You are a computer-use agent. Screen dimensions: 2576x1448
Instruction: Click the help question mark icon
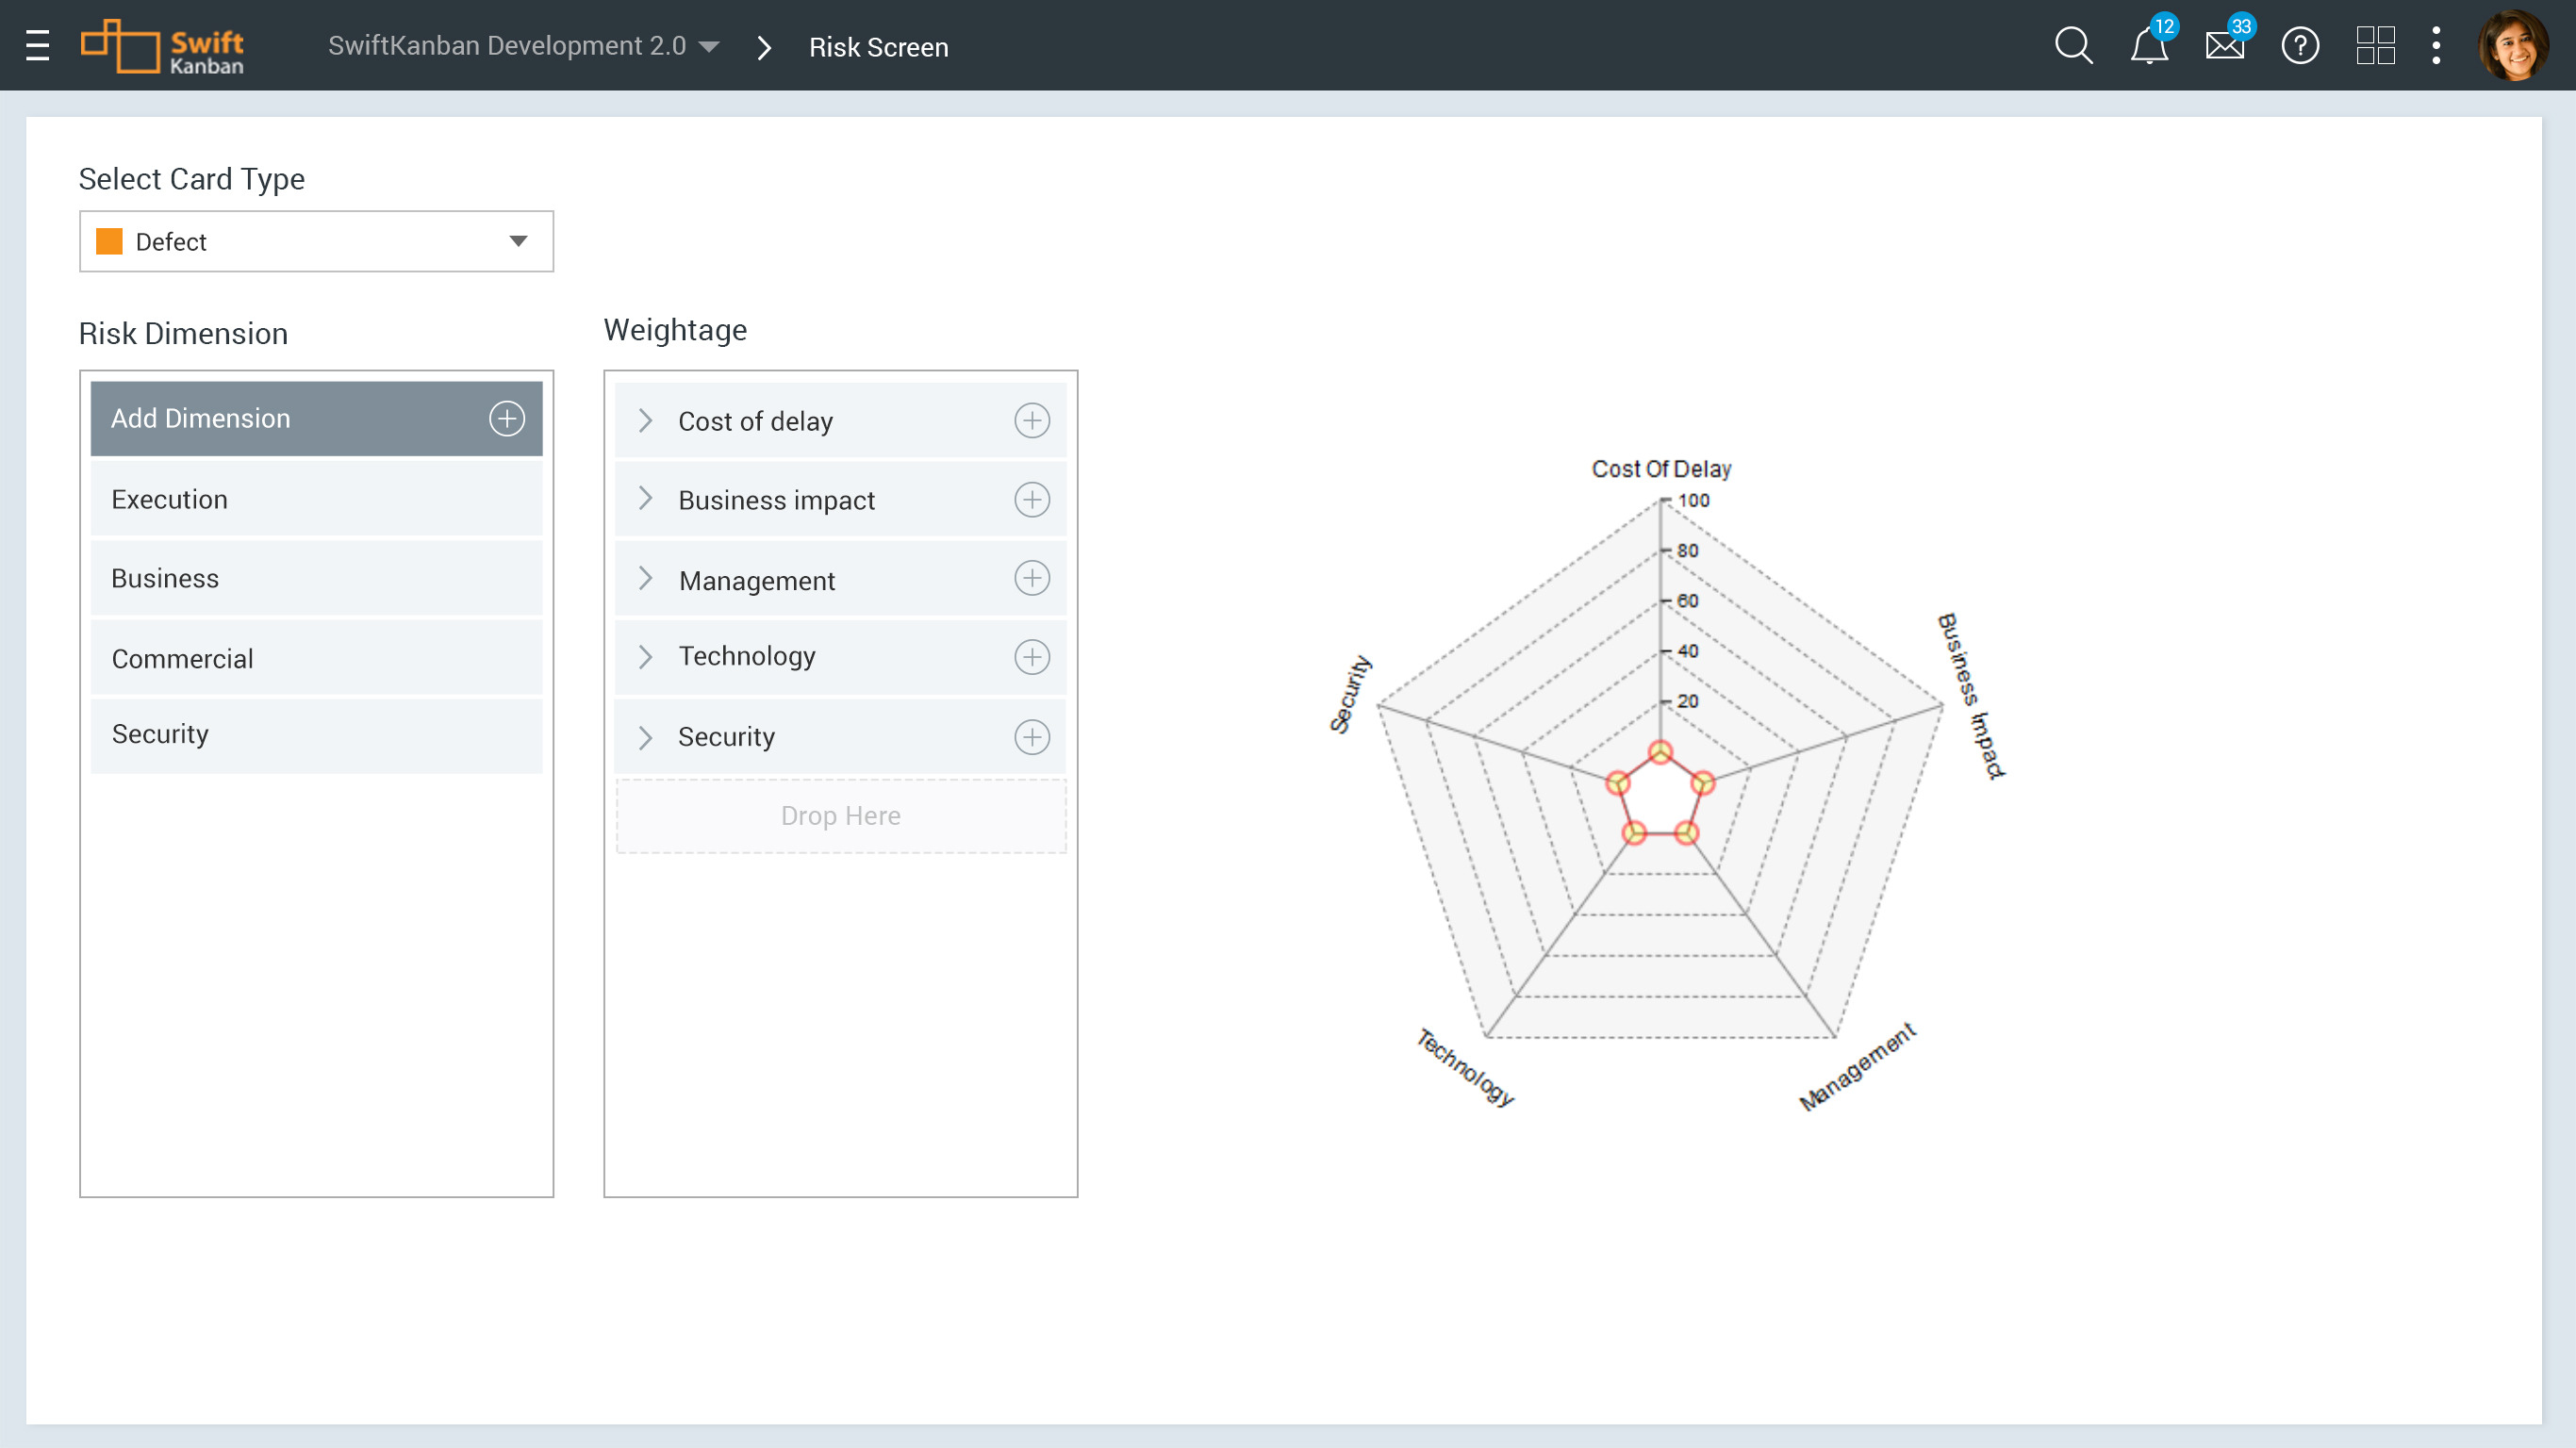(2300, 46)
